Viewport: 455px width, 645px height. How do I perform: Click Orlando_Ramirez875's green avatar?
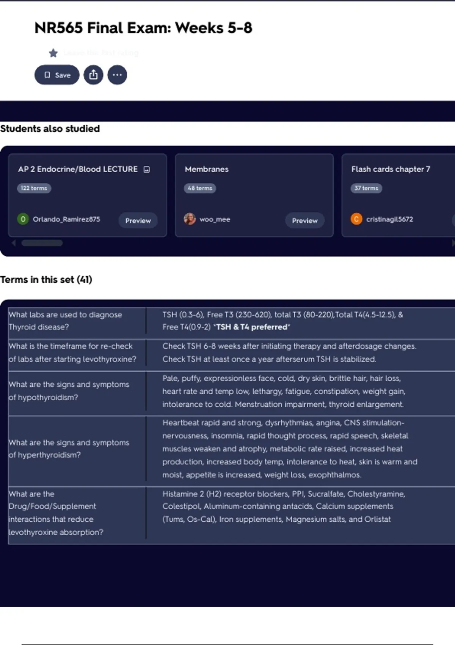coord(23,219)
